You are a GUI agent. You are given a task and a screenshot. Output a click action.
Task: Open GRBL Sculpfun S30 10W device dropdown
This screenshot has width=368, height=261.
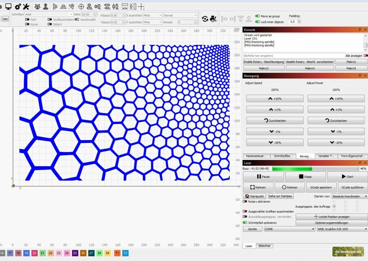(x=342, y=229)
